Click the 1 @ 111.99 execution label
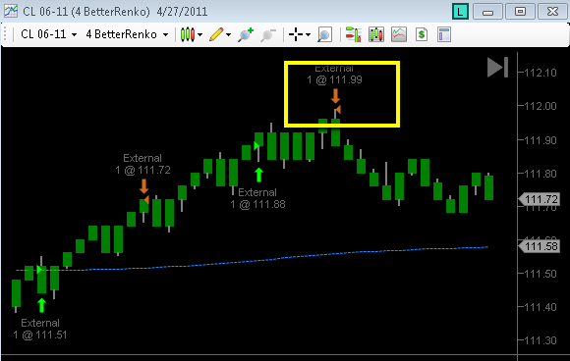 (x=334, y=79)
